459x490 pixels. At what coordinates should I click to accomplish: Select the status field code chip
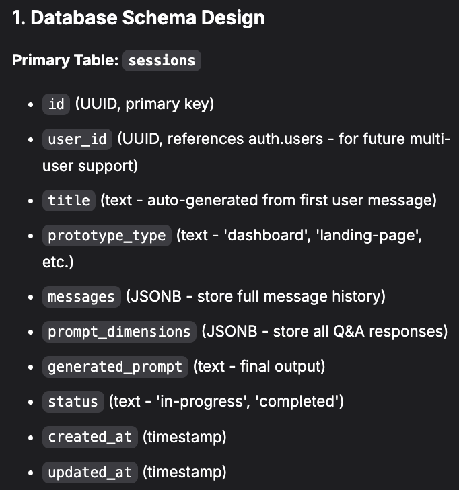(73, 402)
